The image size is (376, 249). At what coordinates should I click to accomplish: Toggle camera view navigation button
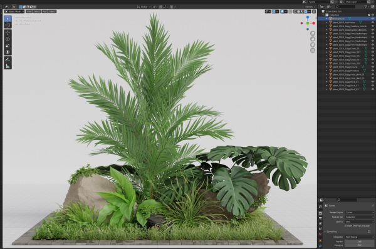[313, 45]
